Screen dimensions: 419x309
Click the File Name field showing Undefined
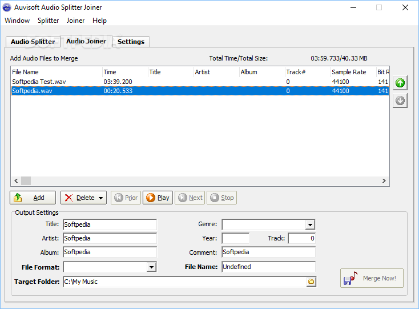click(268, 267)
